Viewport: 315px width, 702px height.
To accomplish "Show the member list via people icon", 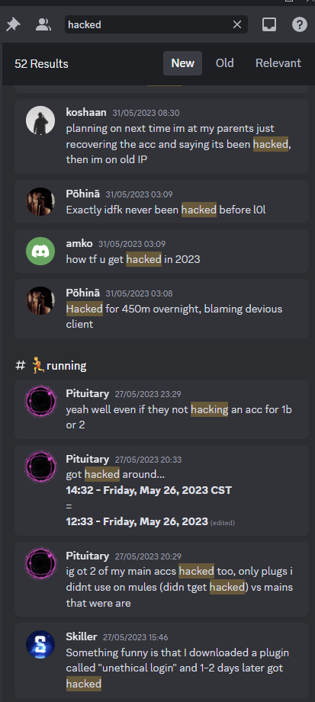I will coord(43,24).
